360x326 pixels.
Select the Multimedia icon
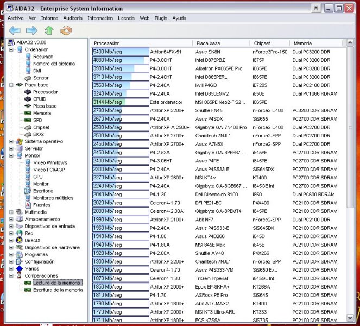(x=20, y=212)
